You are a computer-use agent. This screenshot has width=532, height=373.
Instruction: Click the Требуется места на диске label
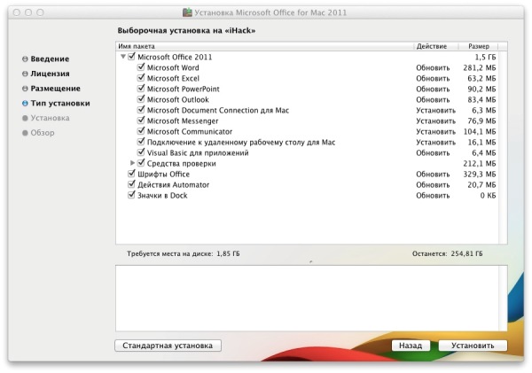[170, 253]
